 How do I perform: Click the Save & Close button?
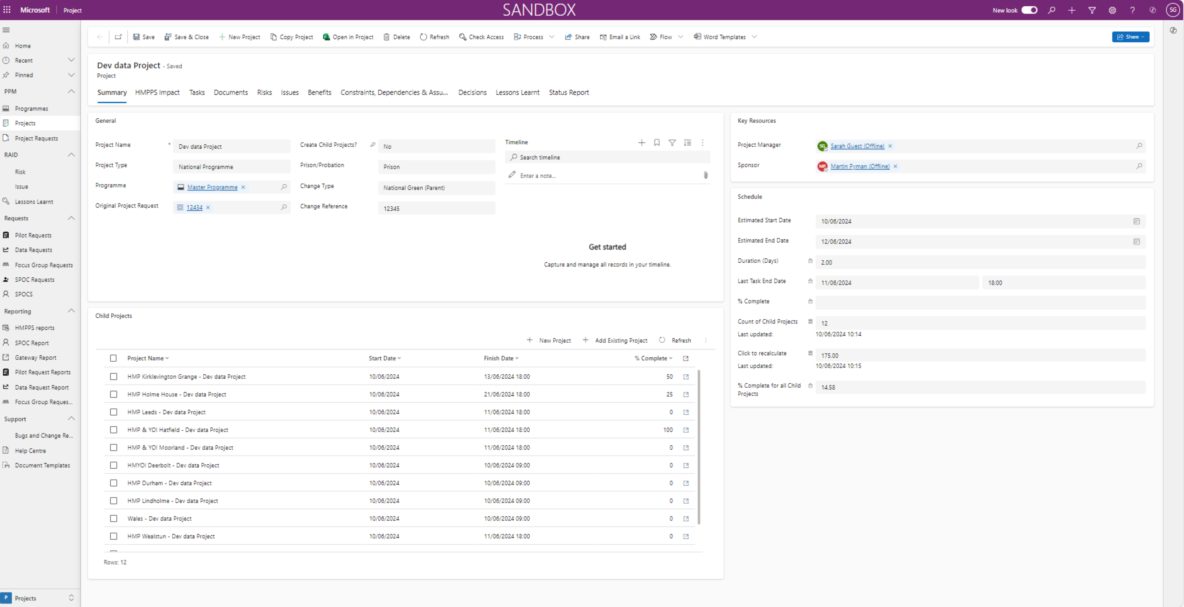[187, 37]
